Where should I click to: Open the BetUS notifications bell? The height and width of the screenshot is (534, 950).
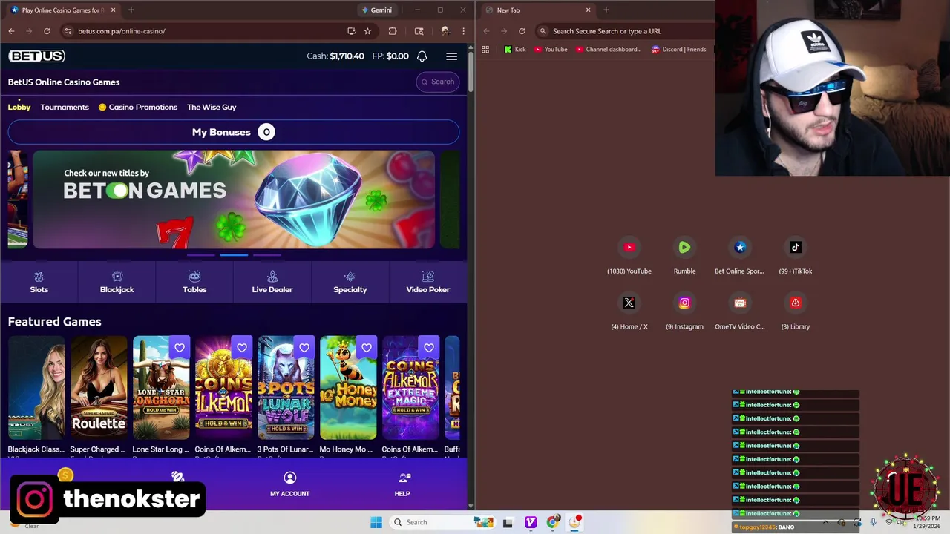[x=422, y=56]
